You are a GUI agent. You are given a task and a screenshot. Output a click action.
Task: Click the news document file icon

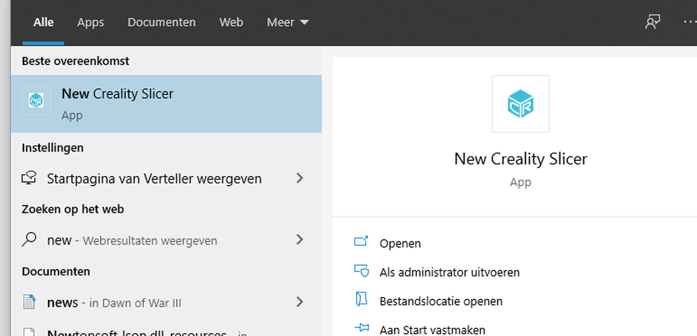(x=29, y=302)
